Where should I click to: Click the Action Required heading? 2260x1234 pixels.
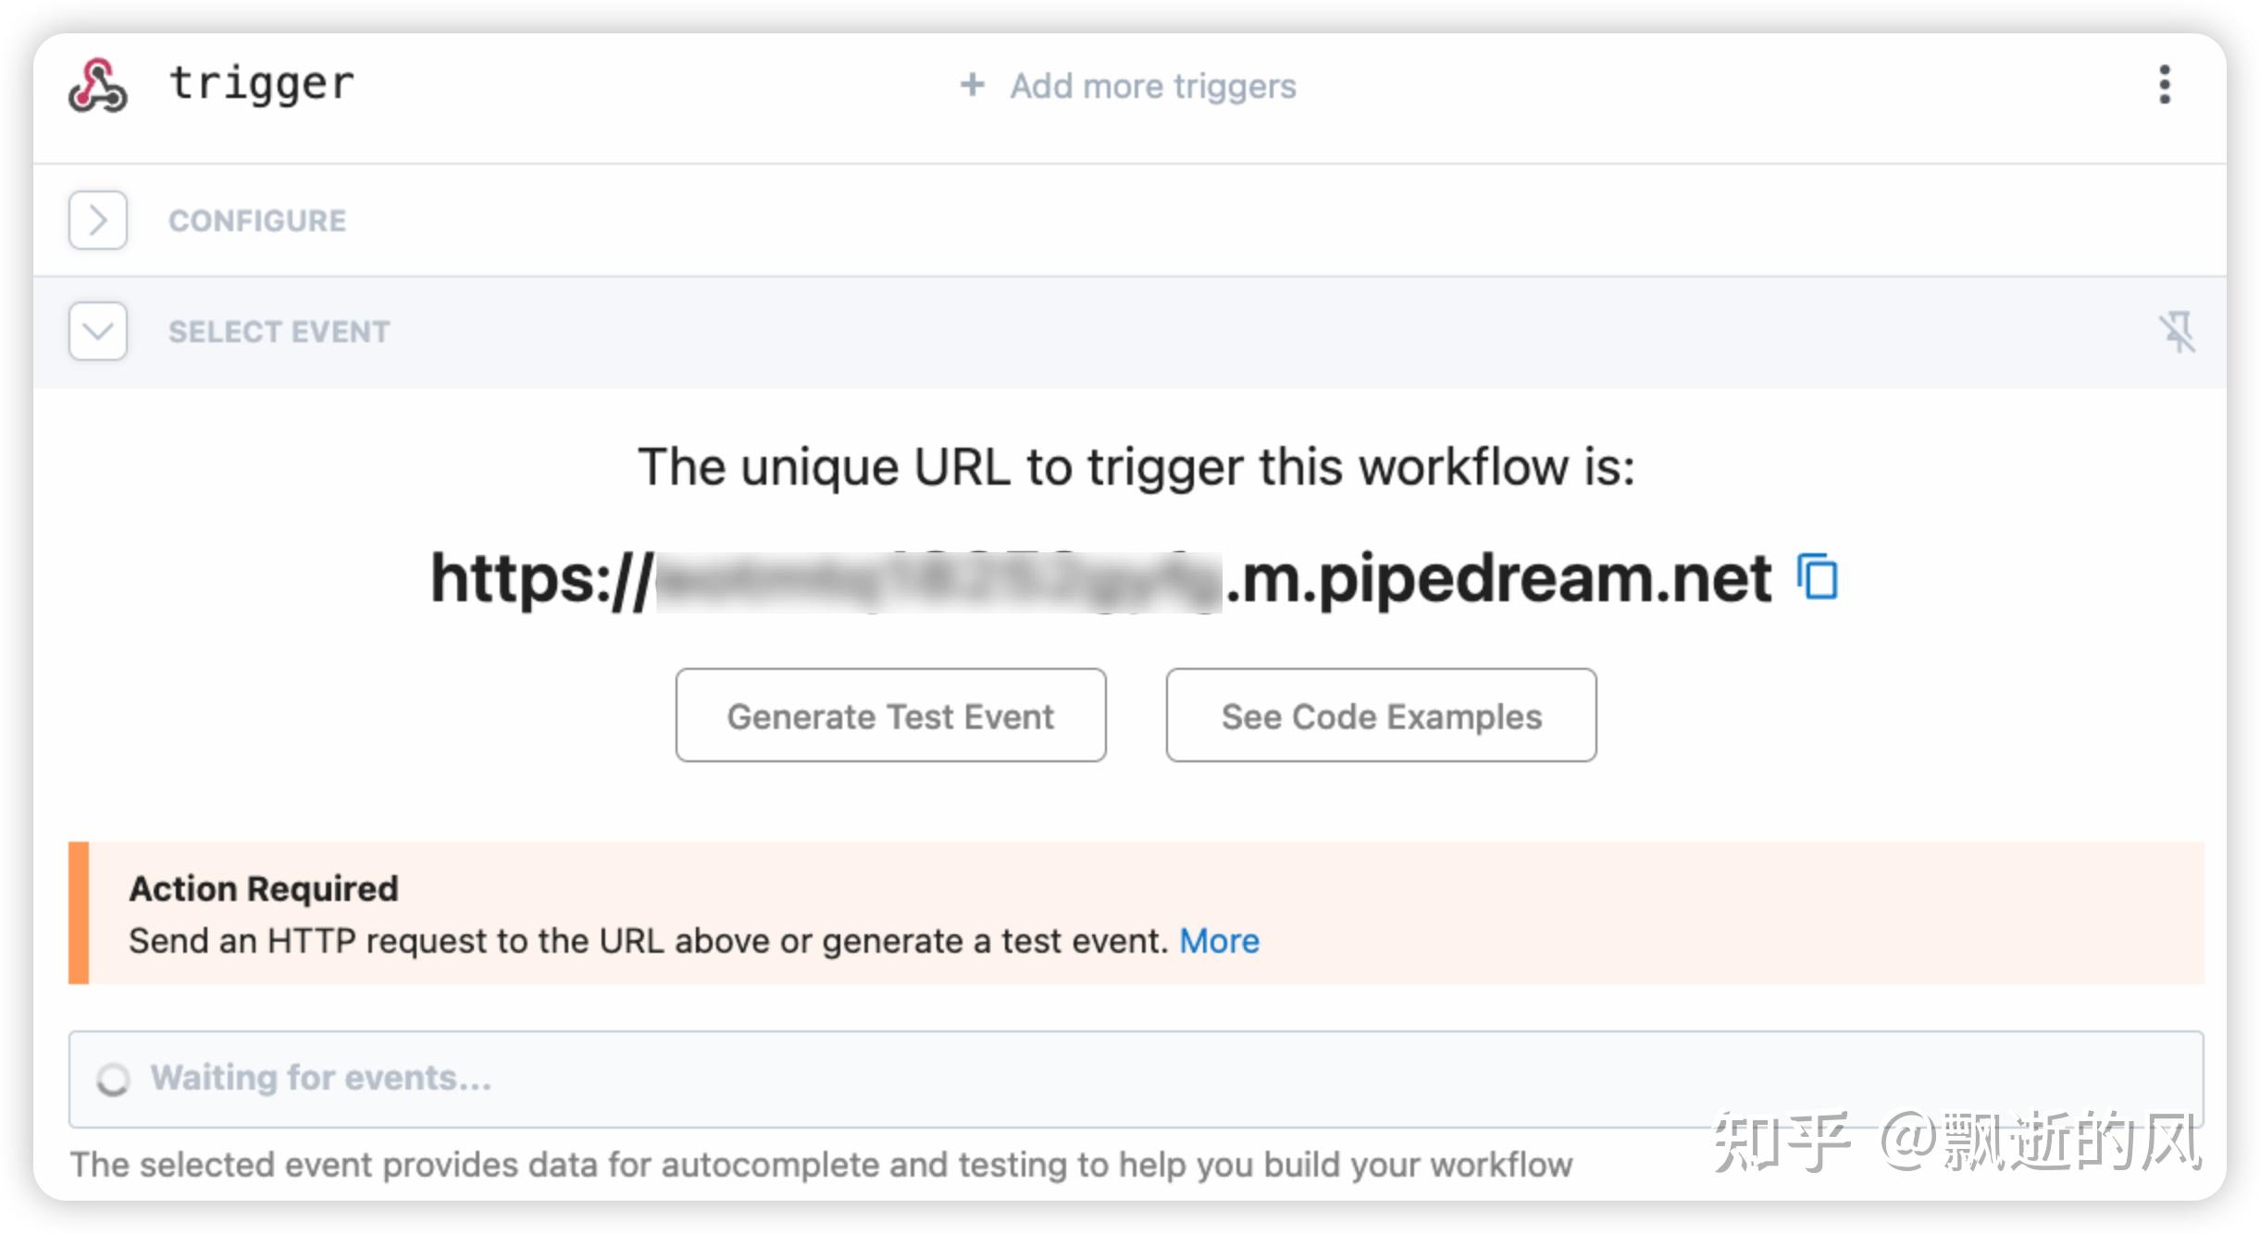(x=264, y=888)
